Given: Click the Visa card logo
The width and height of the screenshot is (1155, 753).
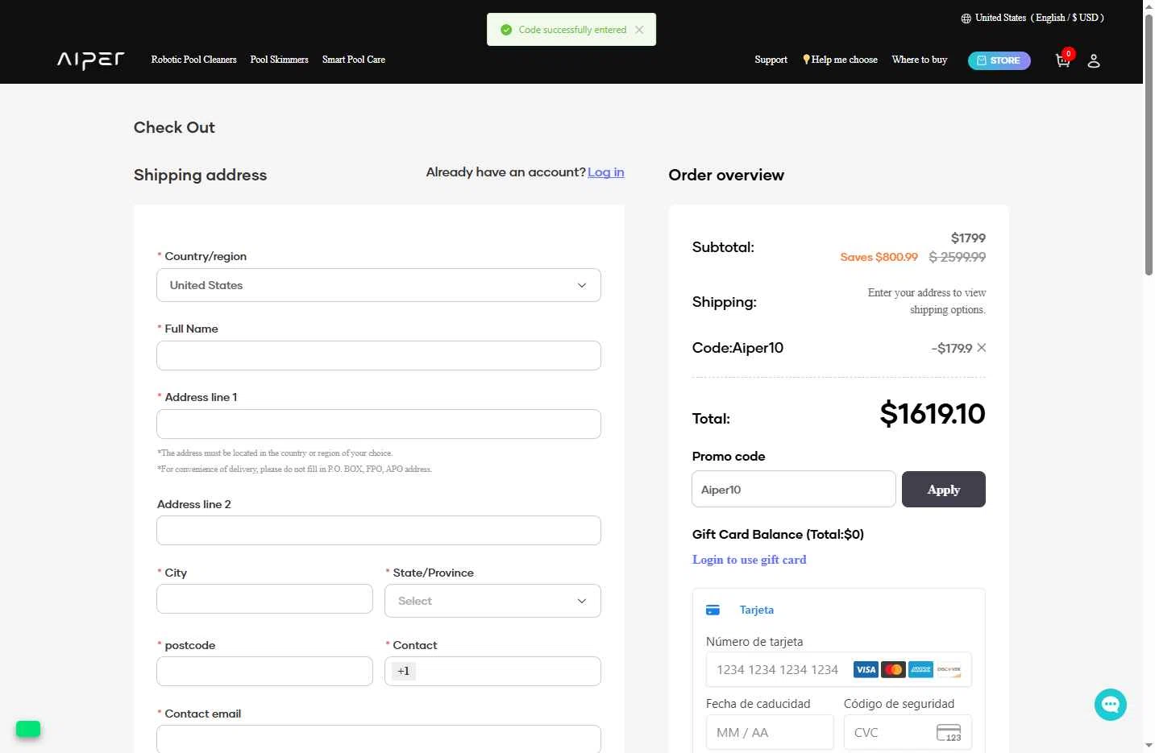Looking at the screenshot, I should 866,669.
